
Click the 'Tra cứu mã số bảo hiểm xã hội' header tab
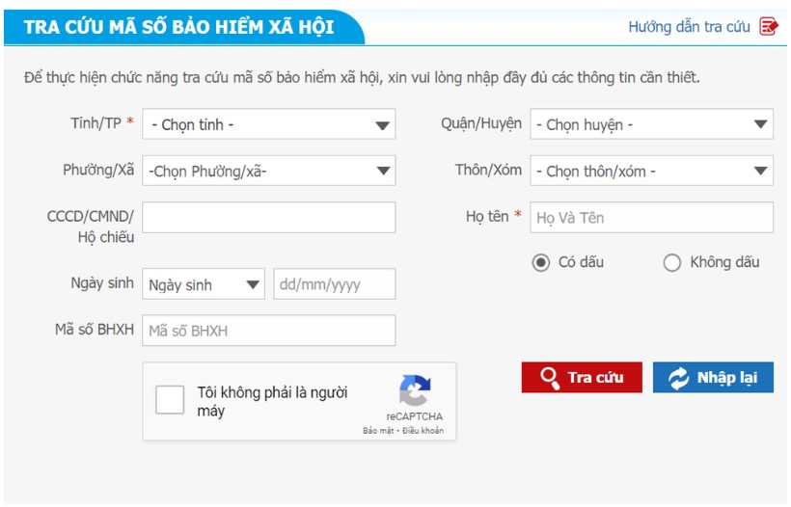pos(179,27)
